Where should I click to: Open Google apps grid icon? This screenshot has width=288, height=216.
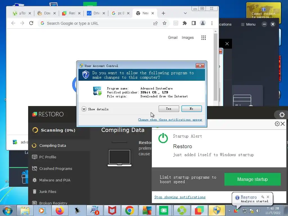204,38
